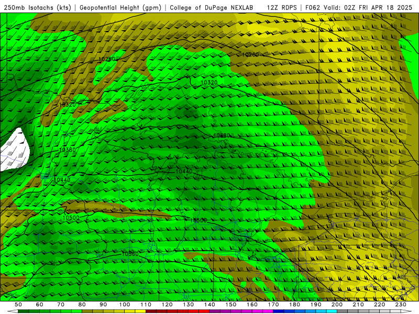Click the 'Geopotential Height (gpm)' title text

point(120,8)
